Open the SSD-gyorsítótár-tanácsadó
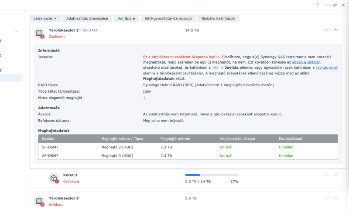The height and width of the screenshot is (212, 349). (x=168, y=19)
